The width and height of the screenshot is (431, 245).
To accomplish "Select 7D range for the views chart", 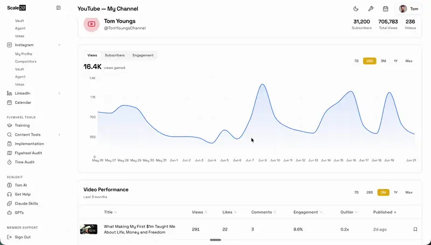I will [356, 61].
